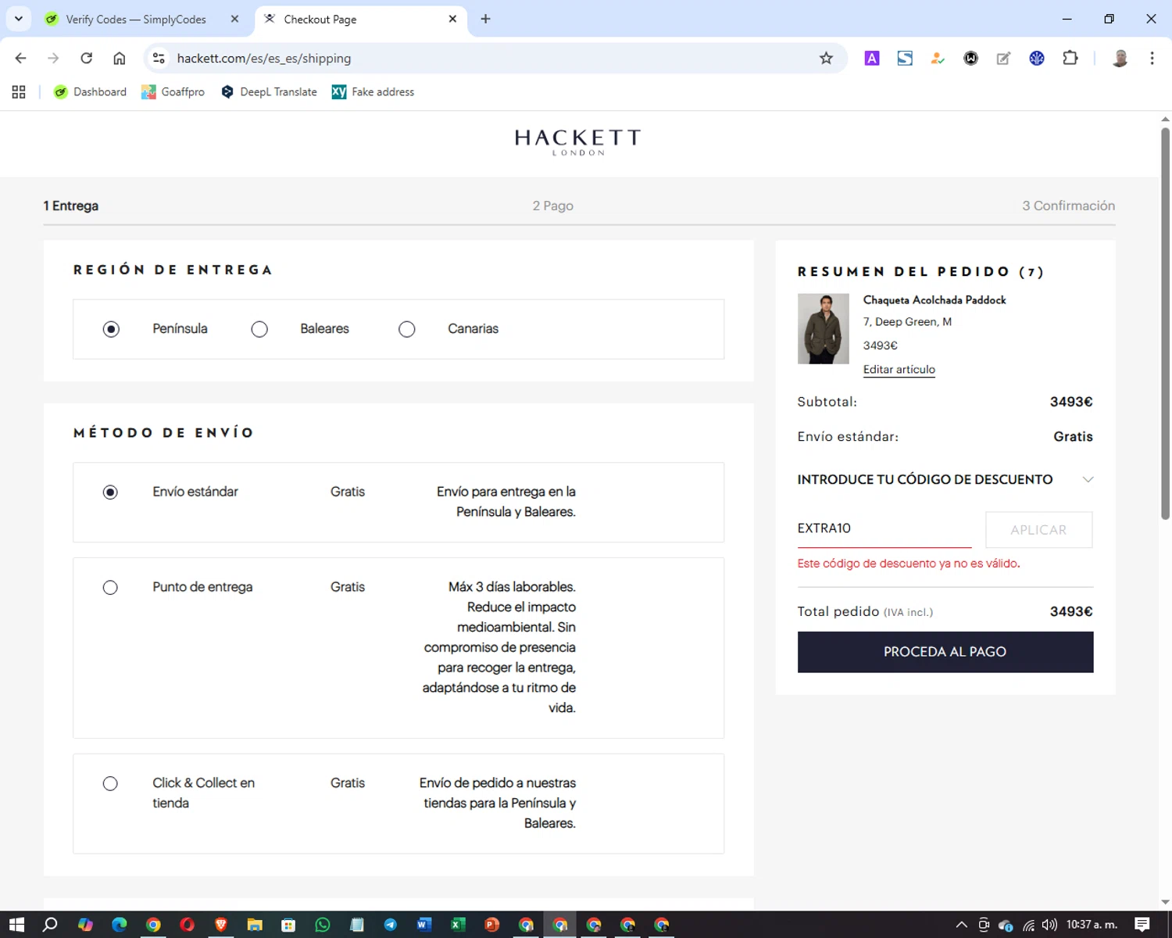The width and height of the screenshot is (1172, 938).
Task: Open the Windows Start menu
Action: 16,925
